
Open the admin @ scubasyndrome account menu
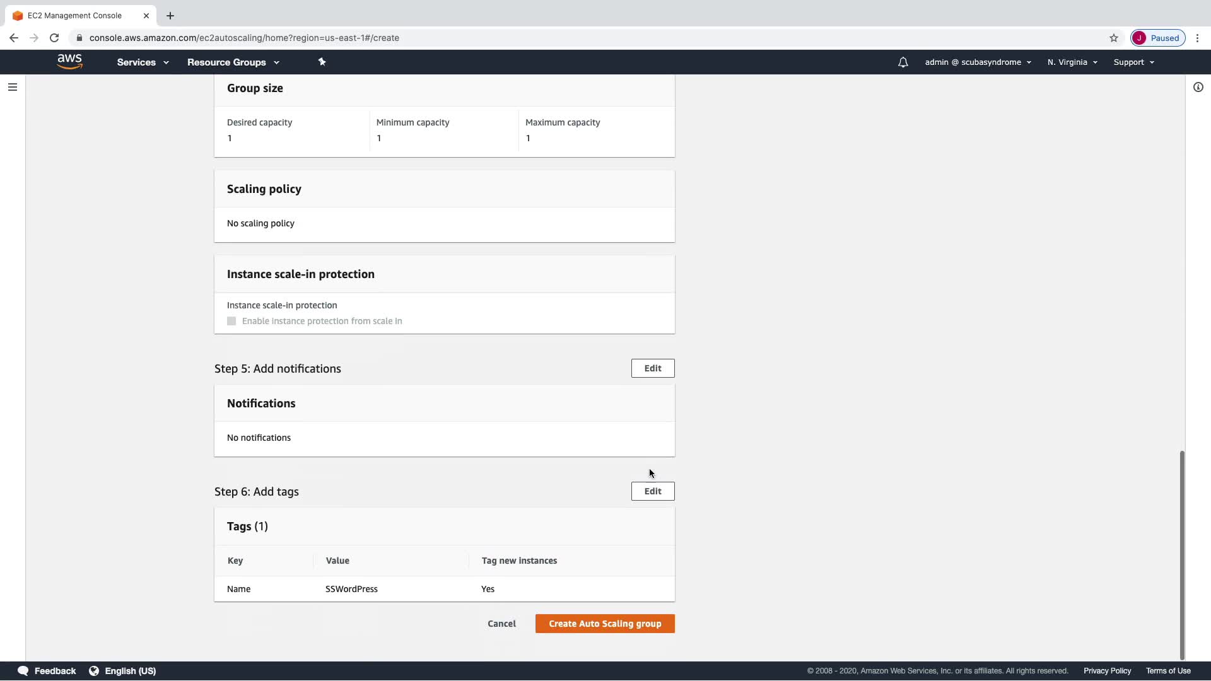click(x=978, y=62)
